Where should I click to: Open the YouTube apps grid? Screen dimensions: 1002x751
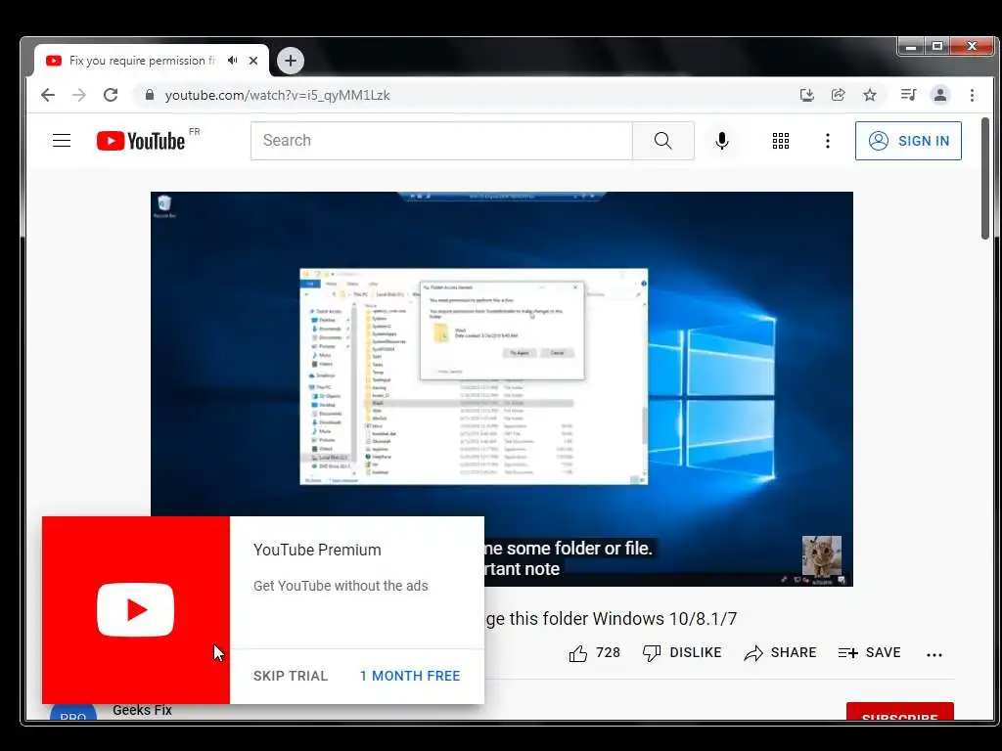tap(780, 141)
